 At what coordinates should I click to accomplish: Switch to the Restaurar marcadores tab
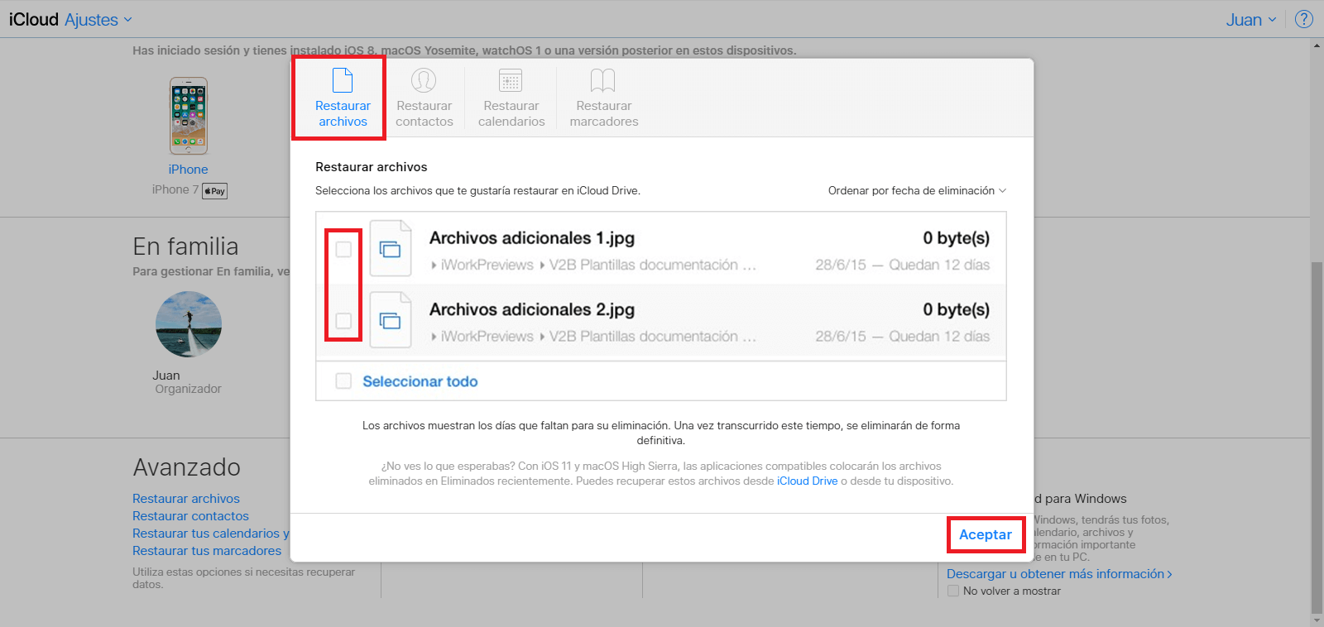tap(604, 98)
